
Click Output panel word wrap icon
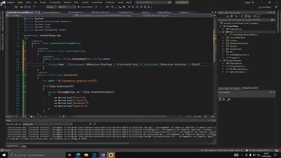[x=95, y=124]
